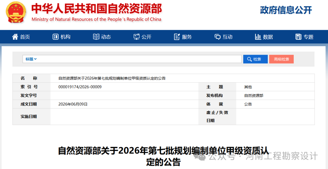Screen dimensions: 328x169
Task: Click the announcement title in 名称 row
Action: click(x=112, y=78)
